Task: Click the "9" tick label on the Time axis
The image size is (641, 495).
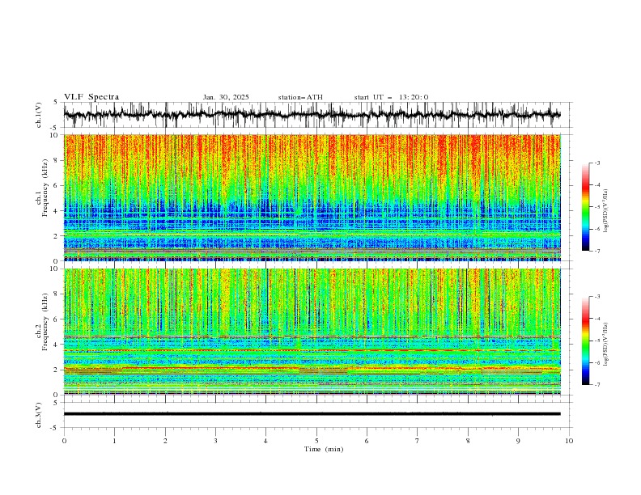Action: click(518, 441)
